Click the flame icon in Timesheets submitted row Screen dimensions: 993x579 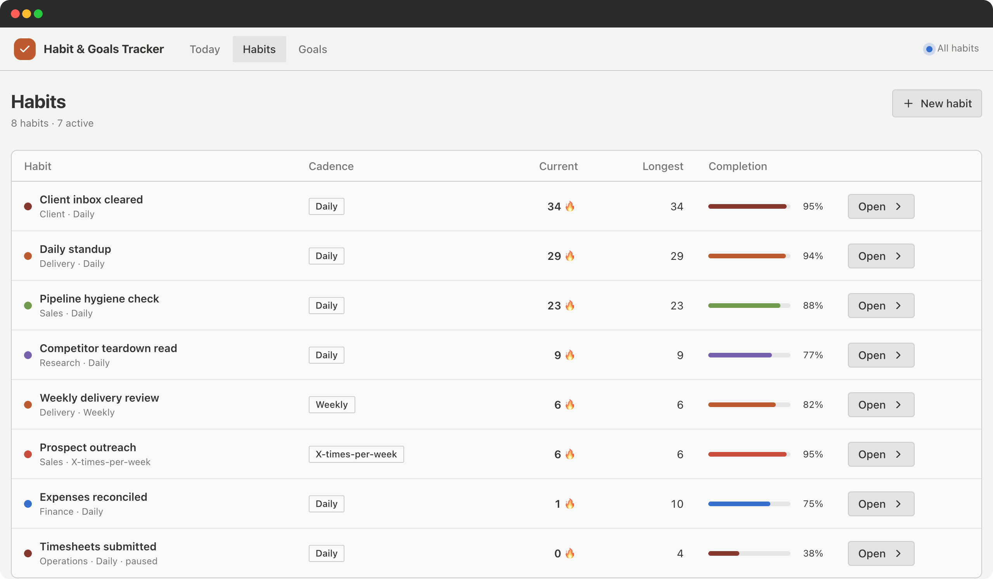[x=570, y=553]
